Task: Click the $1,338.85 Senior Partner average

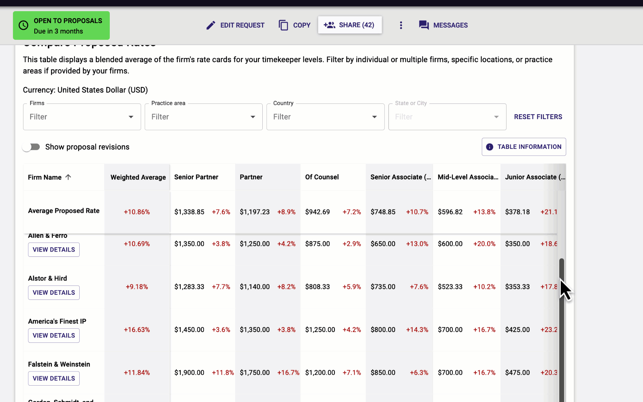Action: click(189, 212)
